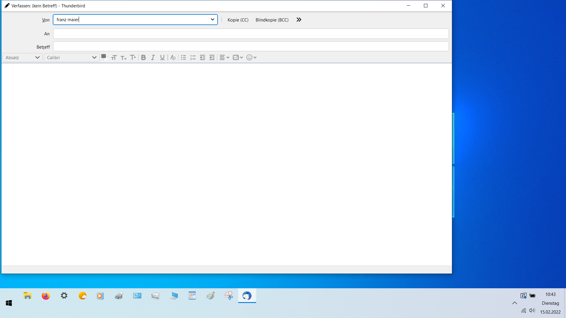
Task: Open the Calibri font dropdown
Action: click(72, 58)
